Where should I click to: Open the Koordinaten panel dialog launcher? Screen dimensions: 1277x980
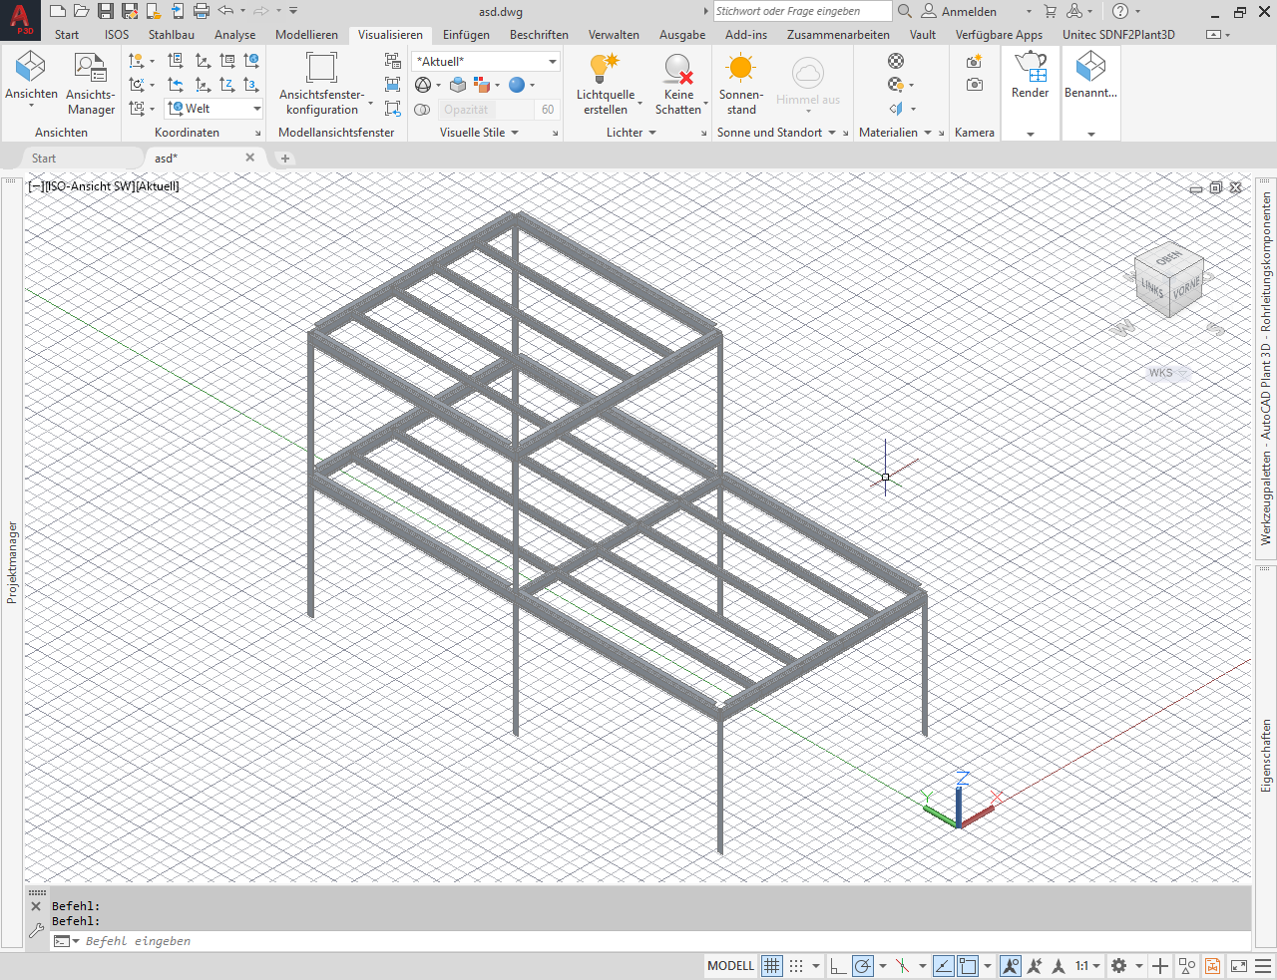[x=258, y=134]
